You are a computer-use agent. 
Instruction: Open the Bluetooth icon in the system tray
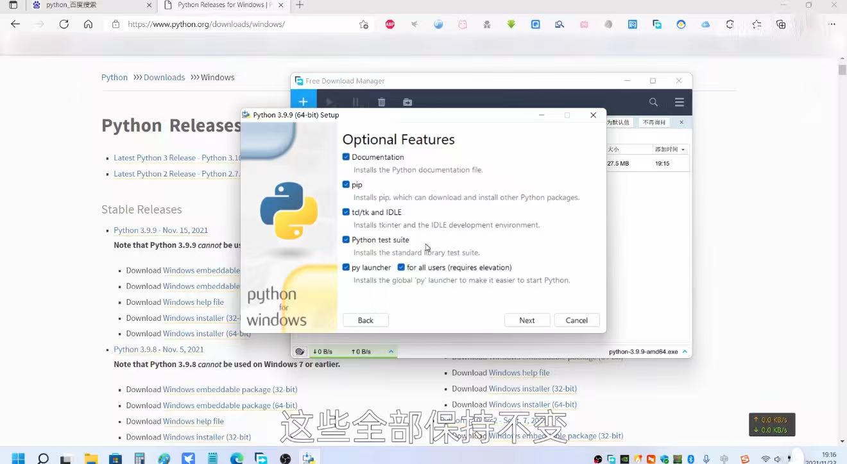pyautogui.click(x=690, y=459)
